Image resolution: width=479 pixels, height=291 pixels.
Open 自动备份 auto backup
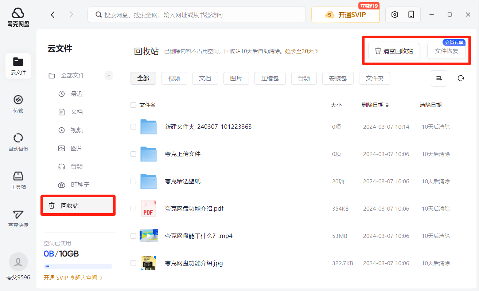tap(18, 142)
